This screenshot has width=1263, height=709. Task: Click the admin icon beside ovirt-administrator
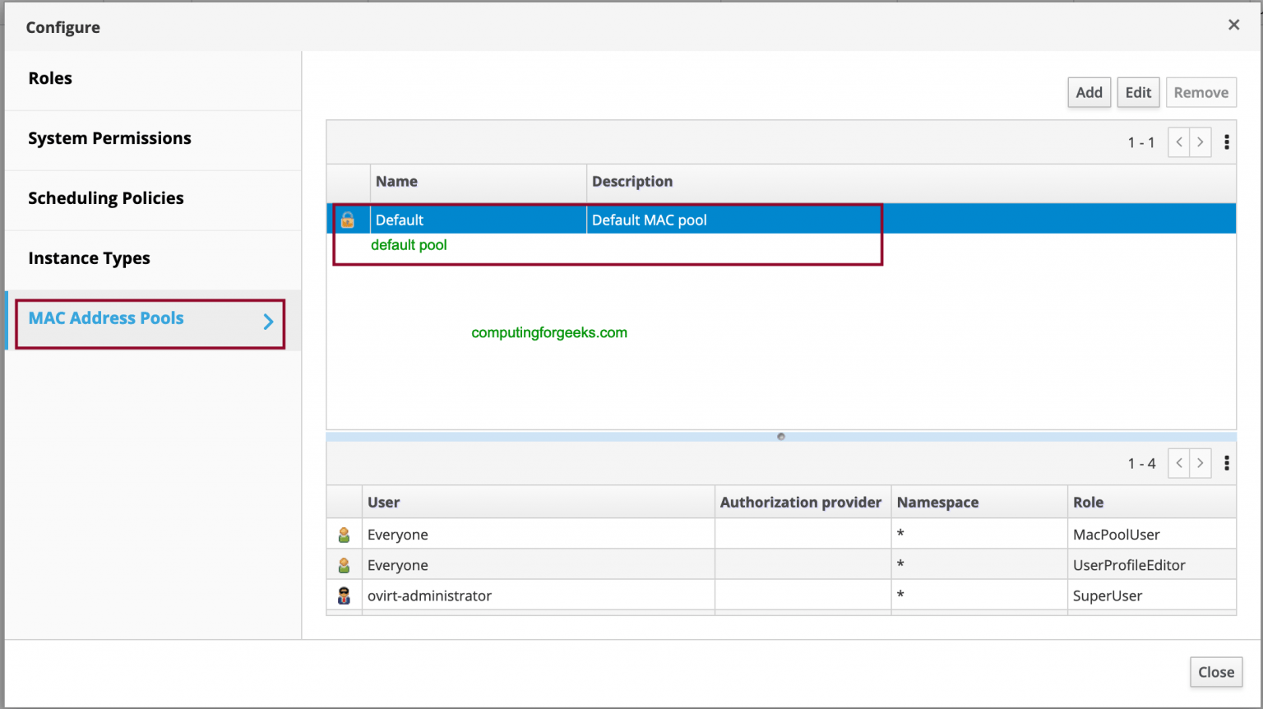(345, 595)
